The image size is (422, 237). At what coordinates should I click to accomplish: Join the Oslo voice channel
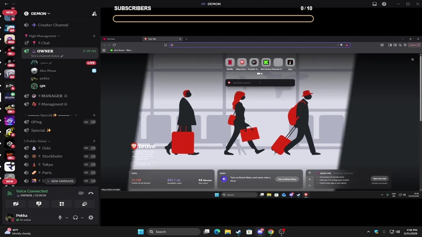point(60,148)
